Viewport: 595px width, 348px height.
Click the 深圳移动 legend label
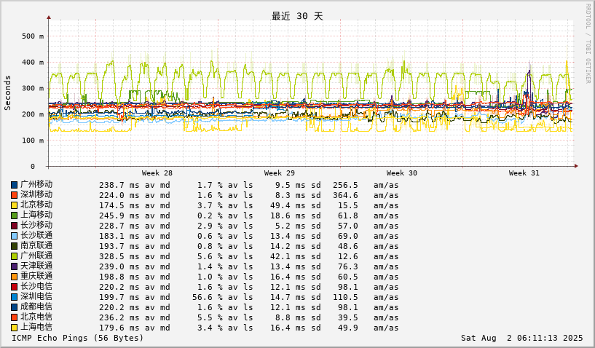pos(36,194)
